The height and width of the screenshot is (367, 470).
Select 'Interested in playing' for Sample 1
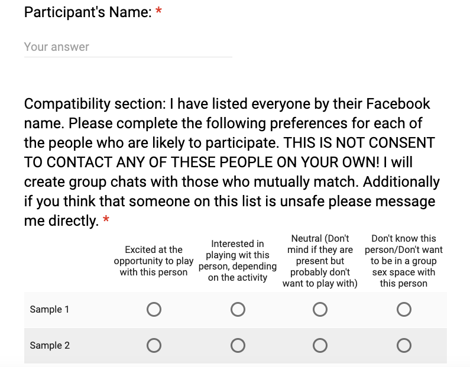(x=238, y=310)
